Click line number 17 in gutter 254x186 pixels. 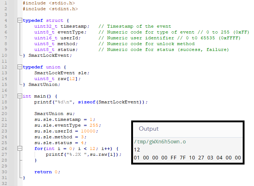(x=4, y=96)
